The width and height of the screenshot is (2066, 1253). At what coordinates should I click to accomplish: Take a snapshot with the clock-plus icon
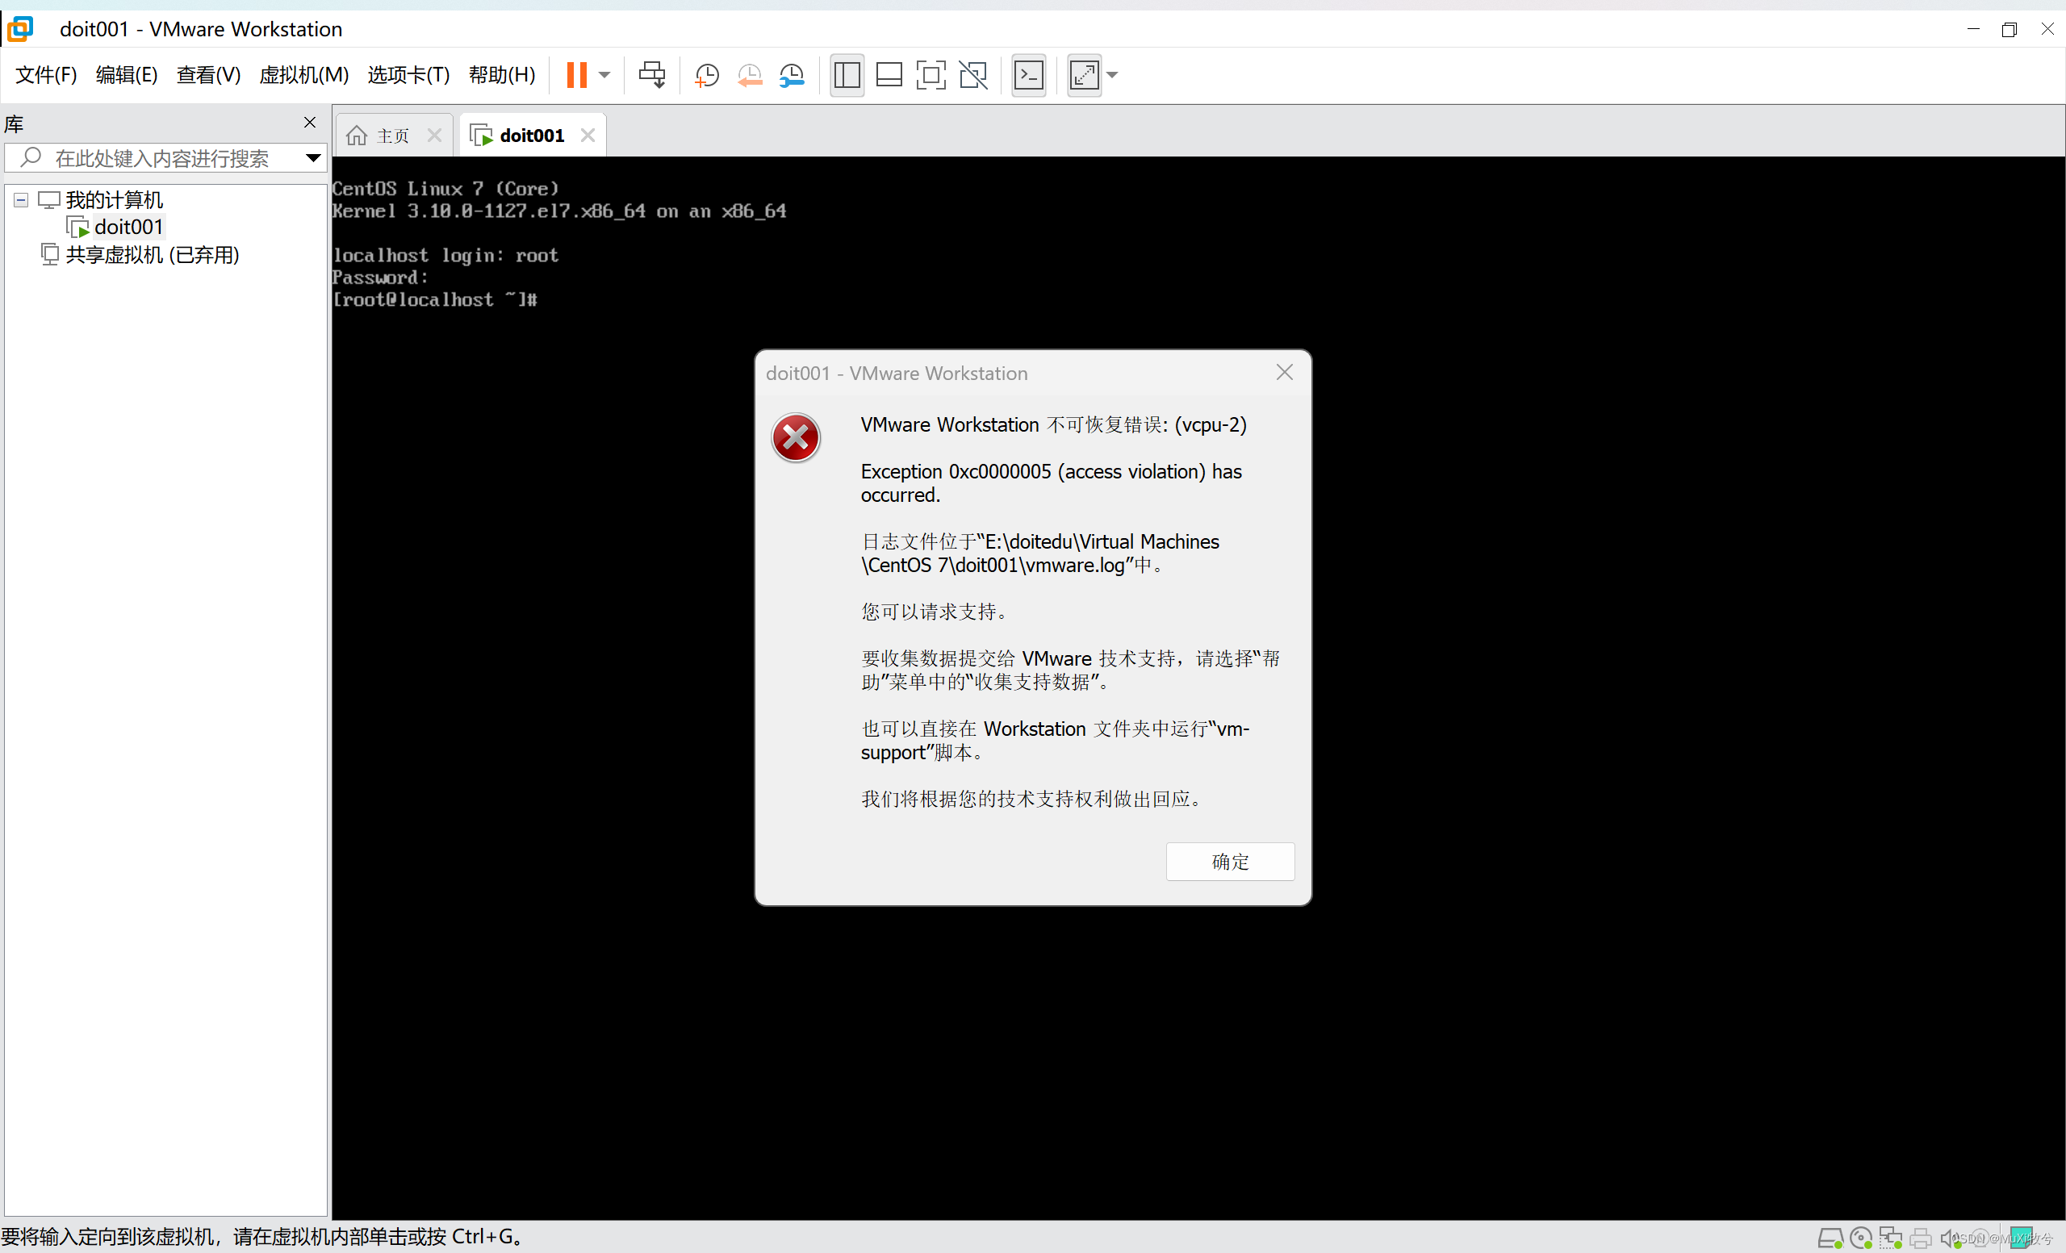tap(706, 74)
